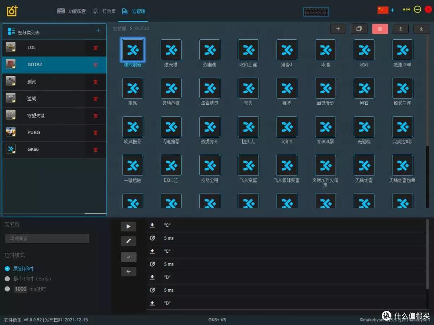Select the LOL macro category
The height and width of the screenshot is (325, 434).
(x=54, y=48)
